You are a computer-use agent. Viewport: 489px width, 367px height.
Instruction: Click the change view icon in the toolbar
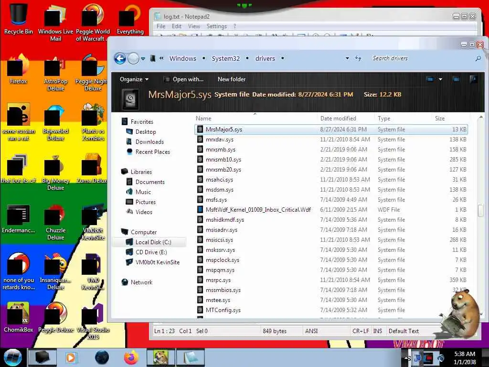[430, 79]
